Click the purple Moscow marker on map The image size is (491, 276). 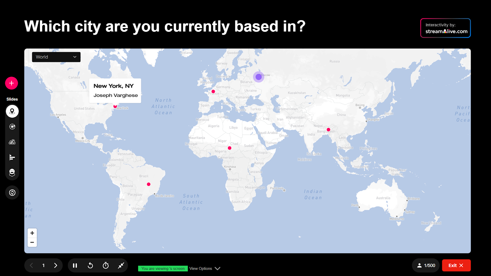[259, 77]
